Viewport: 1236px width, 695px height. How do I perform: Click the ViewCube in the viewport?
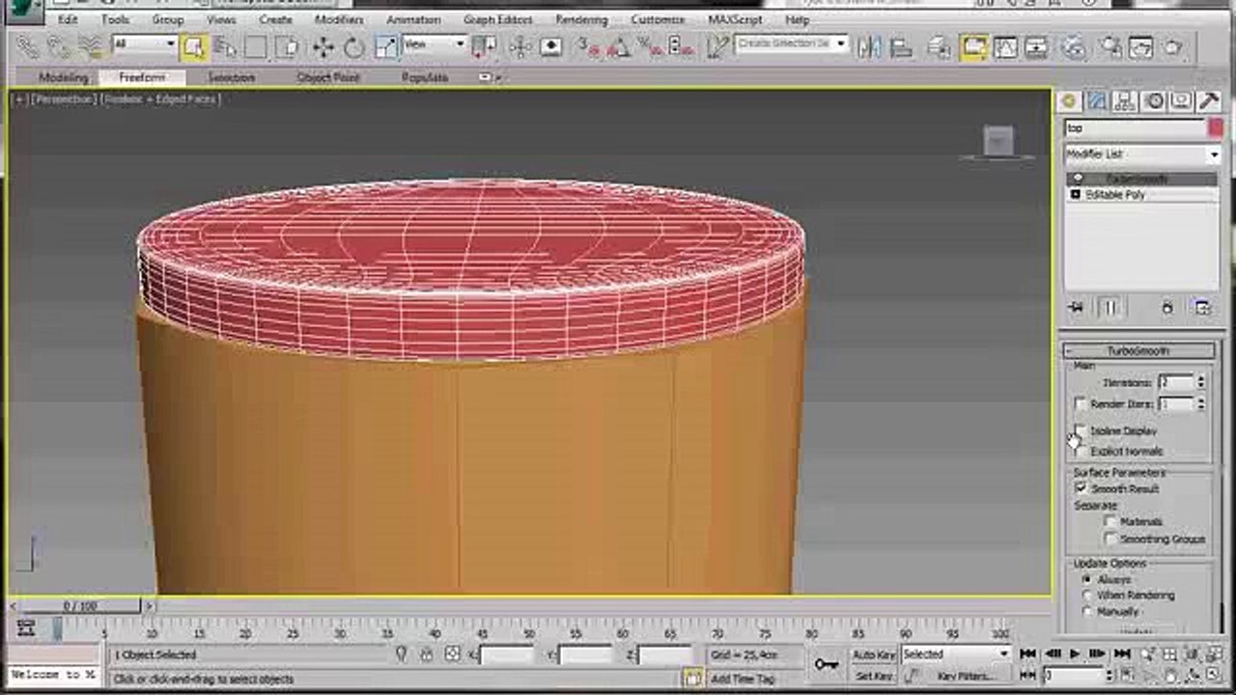(998, 141)
